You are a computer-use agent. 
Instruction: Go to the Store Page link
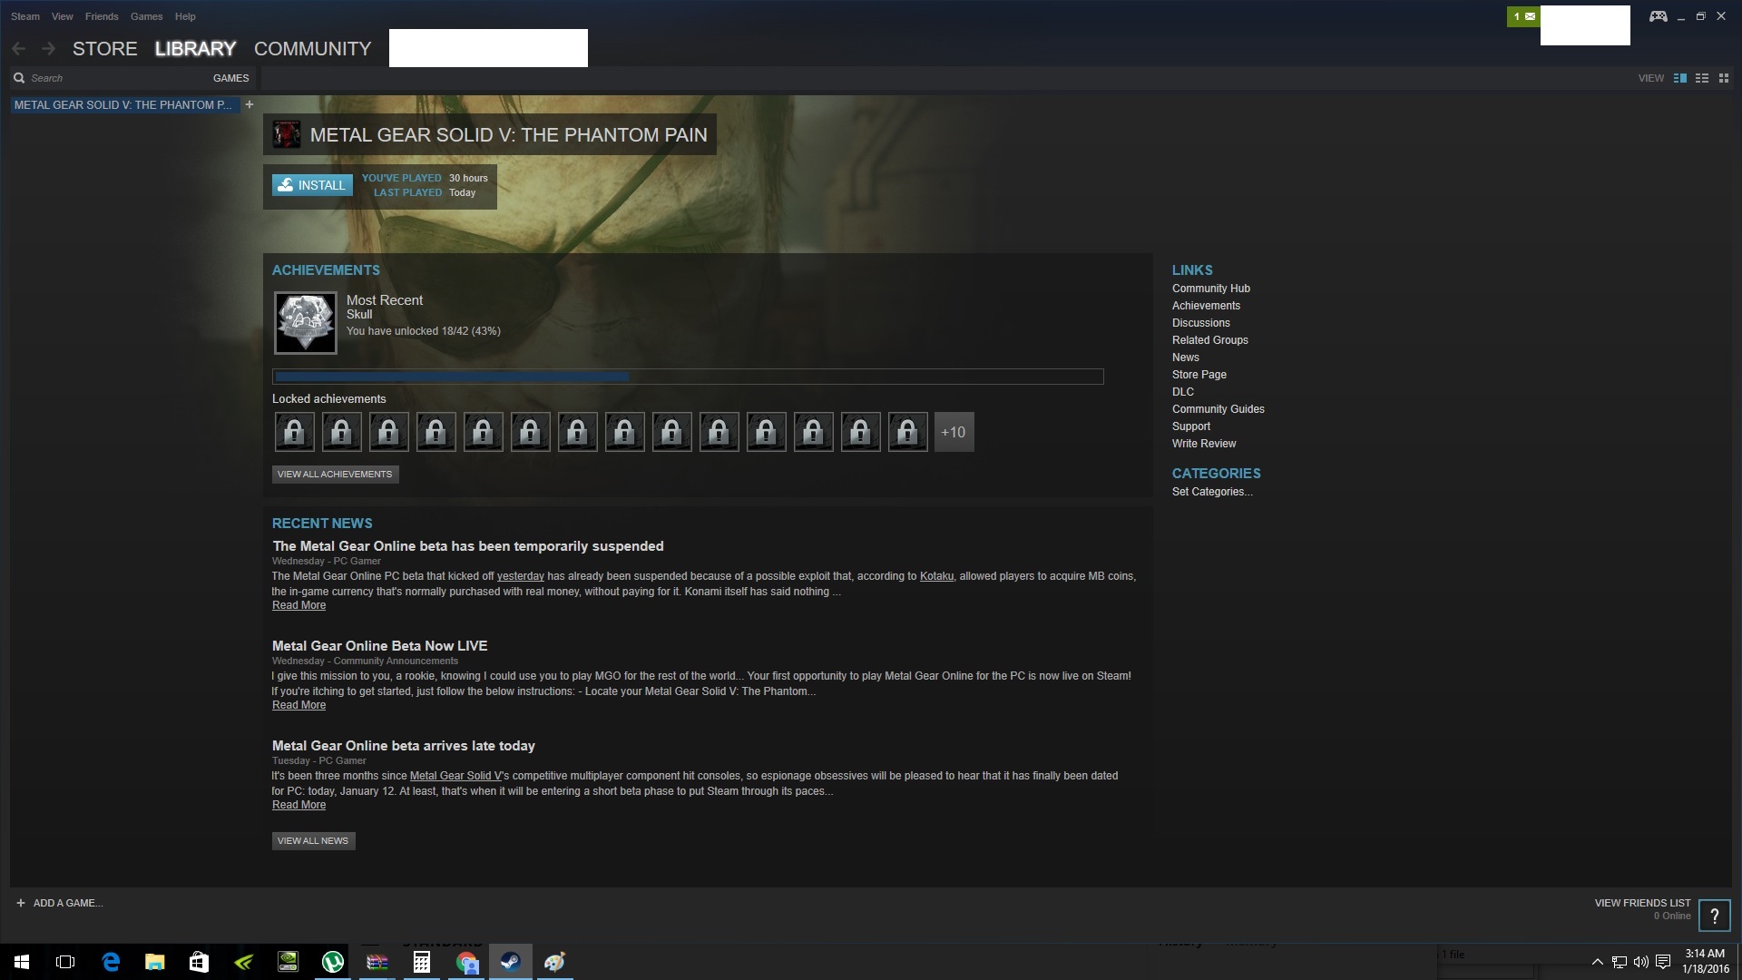(1199, 375)
